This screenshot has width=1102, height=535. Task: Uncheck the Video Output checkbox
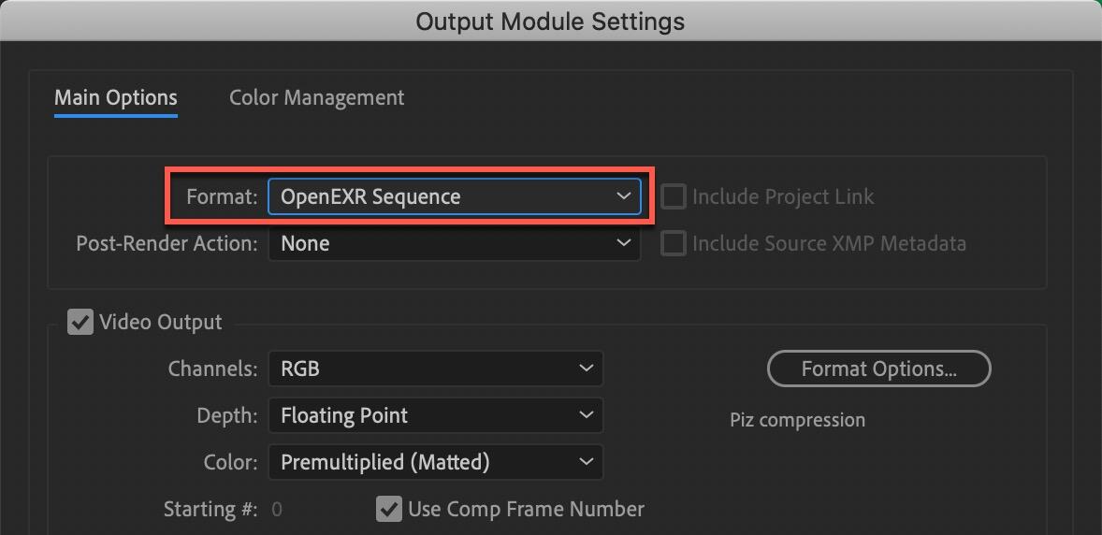80,323
